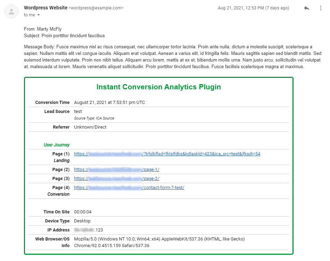Click the 'Lead Source' label

tap(57, 112)
